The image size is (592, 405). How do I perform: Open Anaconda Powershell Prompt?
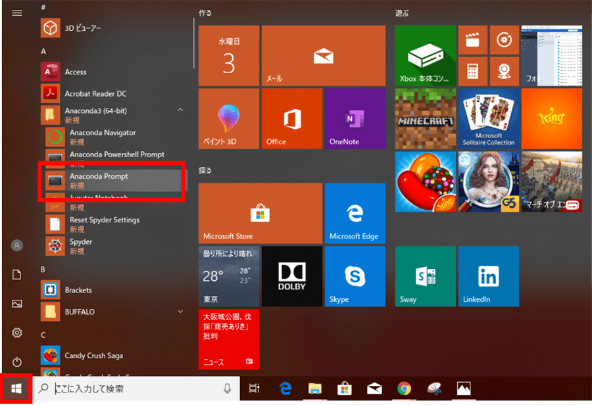point(113,156)
